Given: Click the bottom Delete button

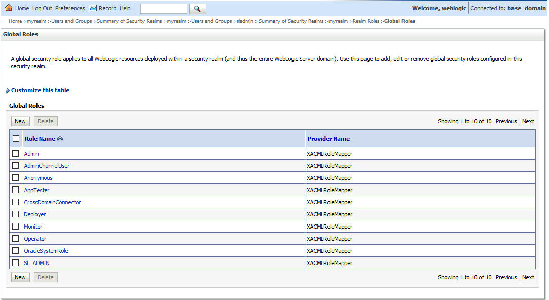Looking at the screenshot, I should 46,277.
